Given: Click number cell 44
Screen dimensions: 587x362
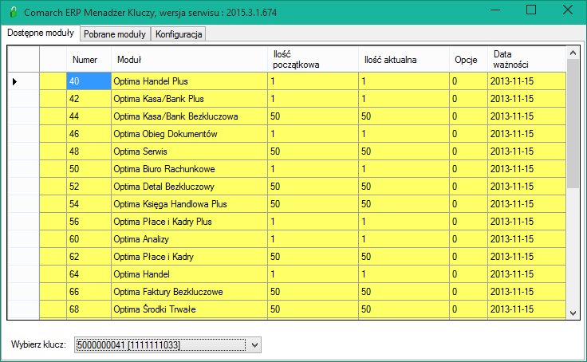Looking at the screenshot, I should [89, 116].
